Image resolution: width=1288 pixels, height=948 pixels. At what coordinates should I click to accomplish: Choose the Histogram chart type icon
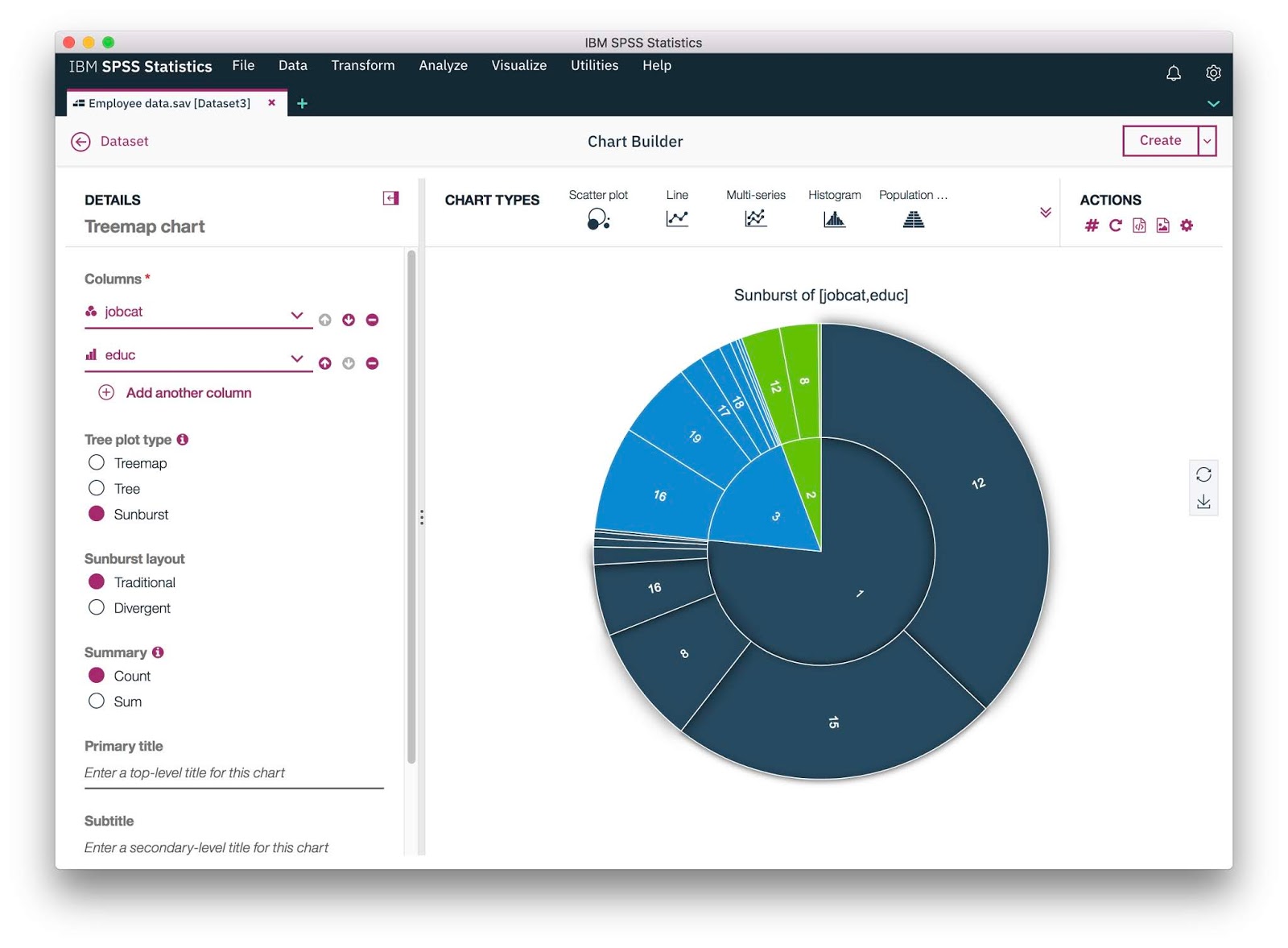coord(835,219)
